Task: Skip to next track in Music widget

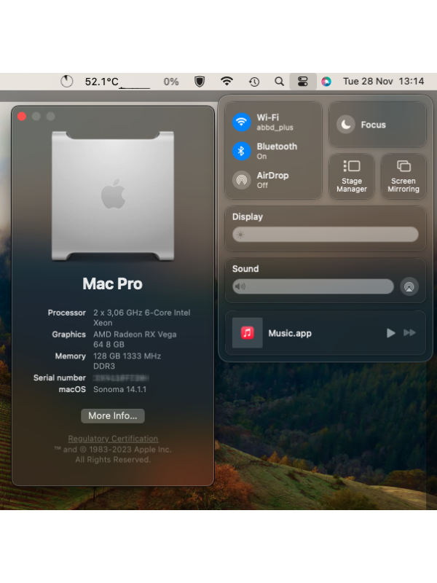Action: [x=410, y=333]
